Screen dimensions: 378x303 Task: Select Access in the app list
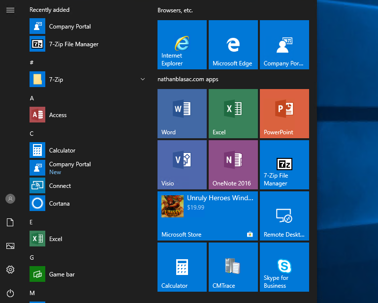click(58, 115)
